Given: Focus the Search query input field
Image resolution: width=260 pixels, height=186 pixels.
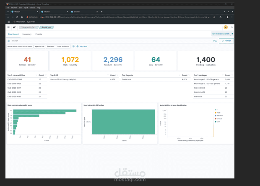Looking at the screenshot, I should pos(112,41).
